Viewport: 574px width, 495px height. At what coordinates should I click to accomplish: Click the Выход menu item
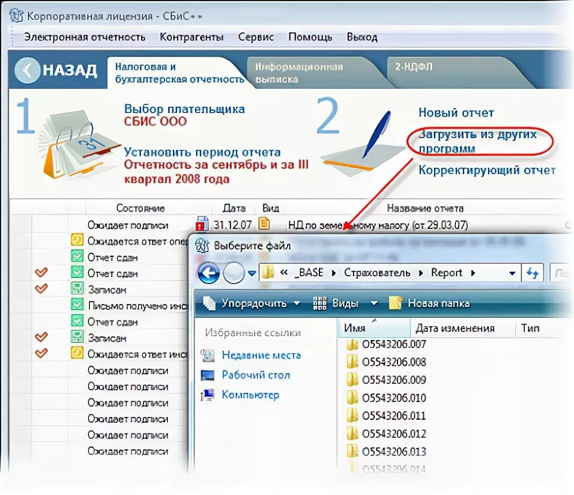tap(361, 37)
